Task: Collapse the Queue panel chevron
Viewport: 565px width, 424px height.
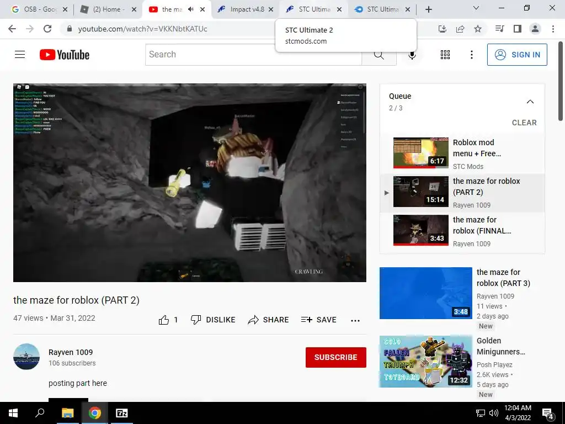Action: (530, 102)
